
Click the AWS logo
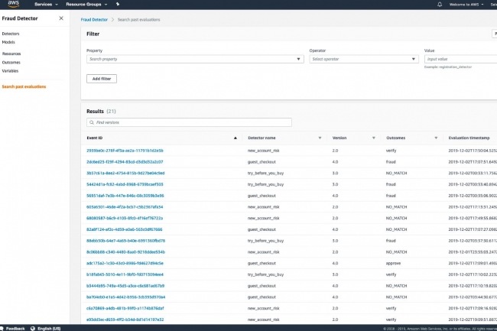pos(13,4)
